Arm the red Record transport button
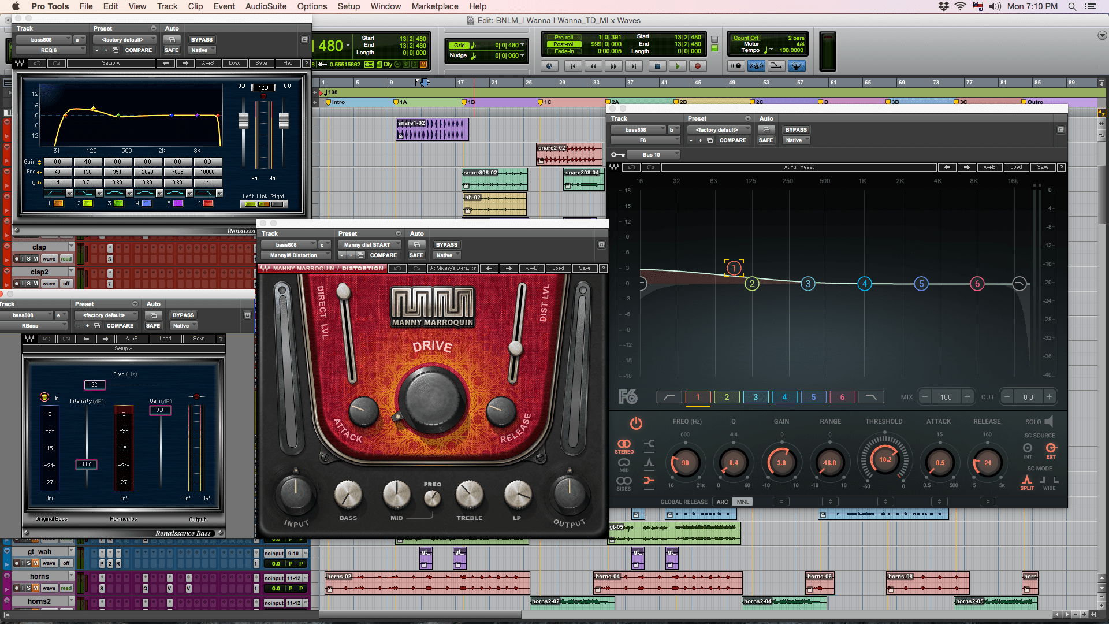1109x624 pixels. 698,66
